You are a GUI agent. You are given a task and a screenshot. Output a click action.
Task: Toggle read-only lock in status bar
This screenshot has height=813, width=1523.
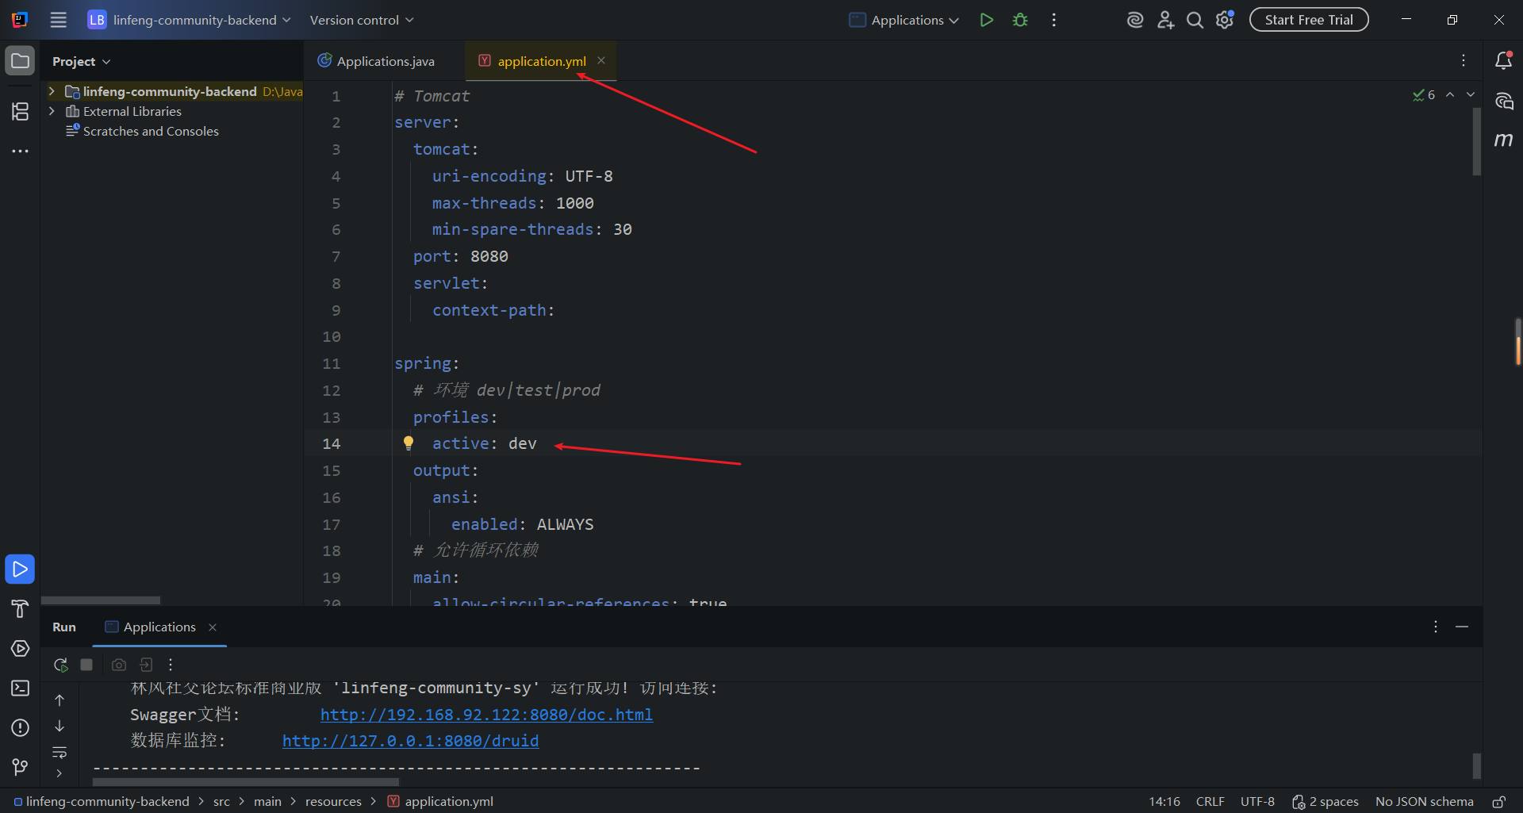click(x=1498, y=802)
